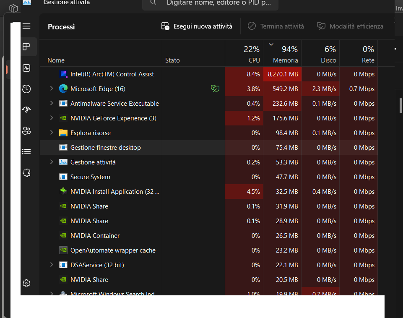403x318 pixels.
Task: Select the Secure System process row
Action: click(209, 177)
